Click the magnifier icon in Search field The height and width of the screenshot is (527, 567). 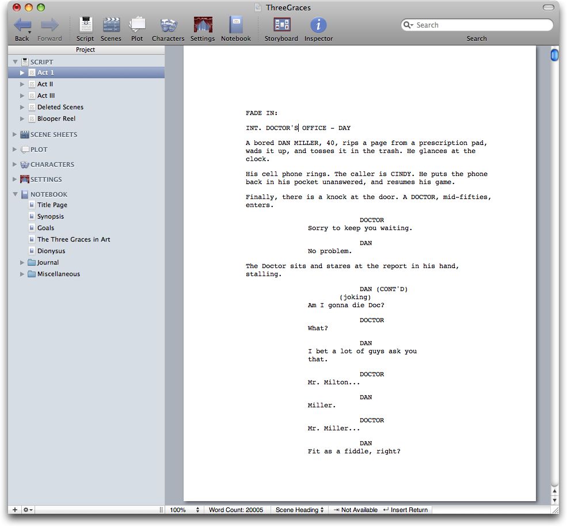(408, 25)
